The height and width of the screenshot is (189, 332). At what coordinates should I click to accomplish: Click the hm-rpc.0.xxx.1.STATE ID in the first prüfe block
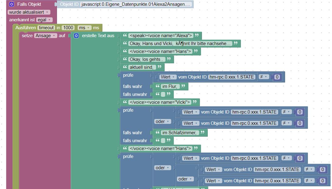231,77
